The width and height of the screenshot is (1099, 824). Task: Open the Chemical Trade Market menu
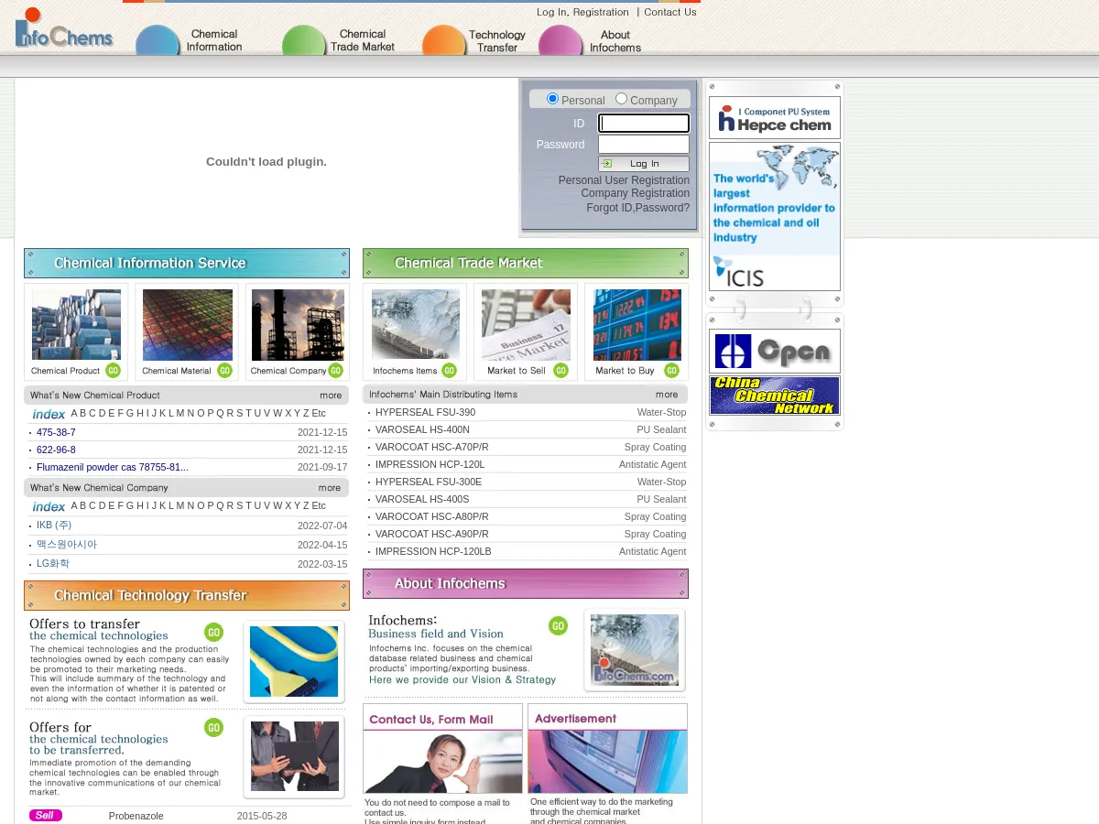pos(361,41)
